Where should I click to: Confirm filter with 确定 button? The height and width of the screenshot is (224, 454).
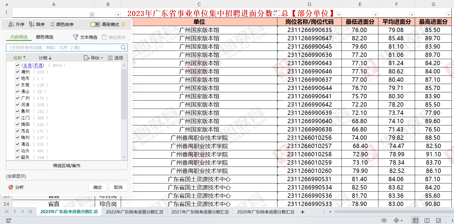(x=98, y=187)
